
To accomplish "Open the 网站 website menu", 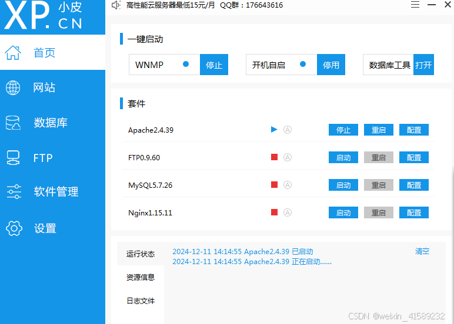I will (52, 87).
